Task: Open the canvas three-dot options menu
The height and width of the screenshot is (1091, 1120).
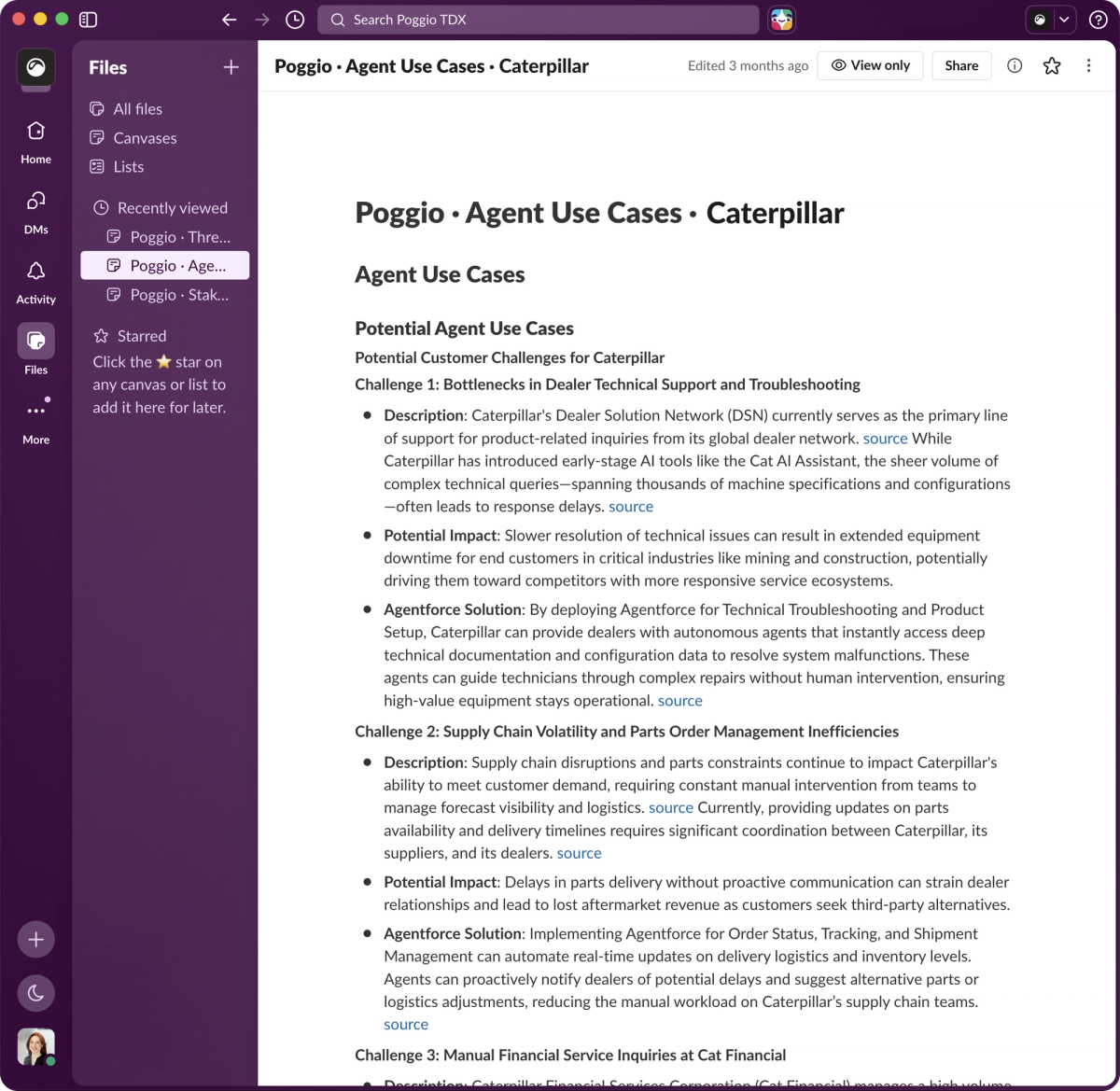Action: pyautogui.click(x=1088, y=65)
